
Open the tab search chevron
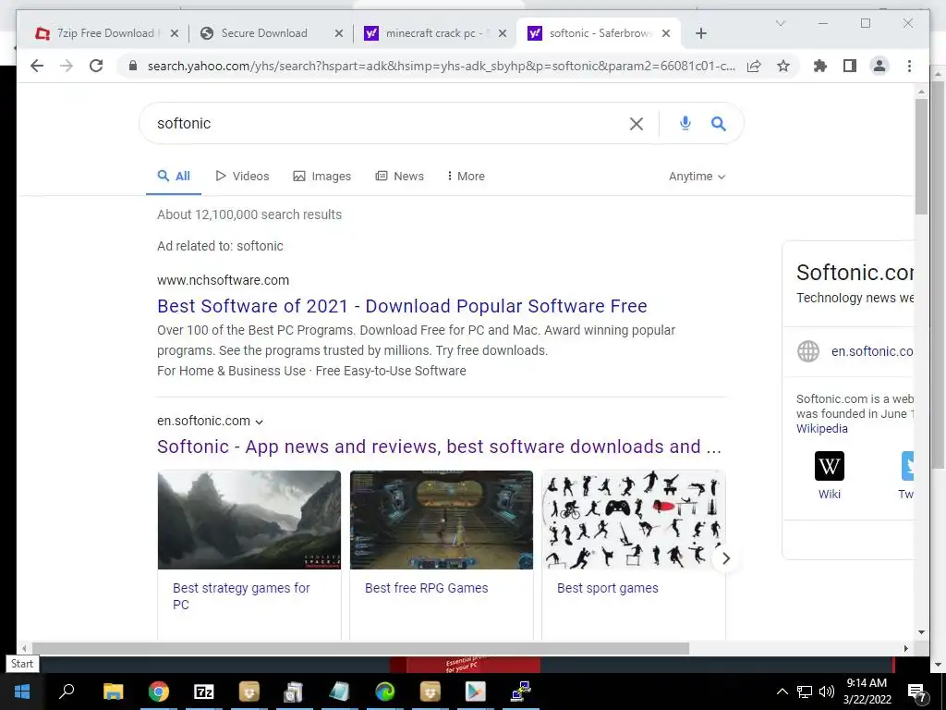tap(780, 23)
